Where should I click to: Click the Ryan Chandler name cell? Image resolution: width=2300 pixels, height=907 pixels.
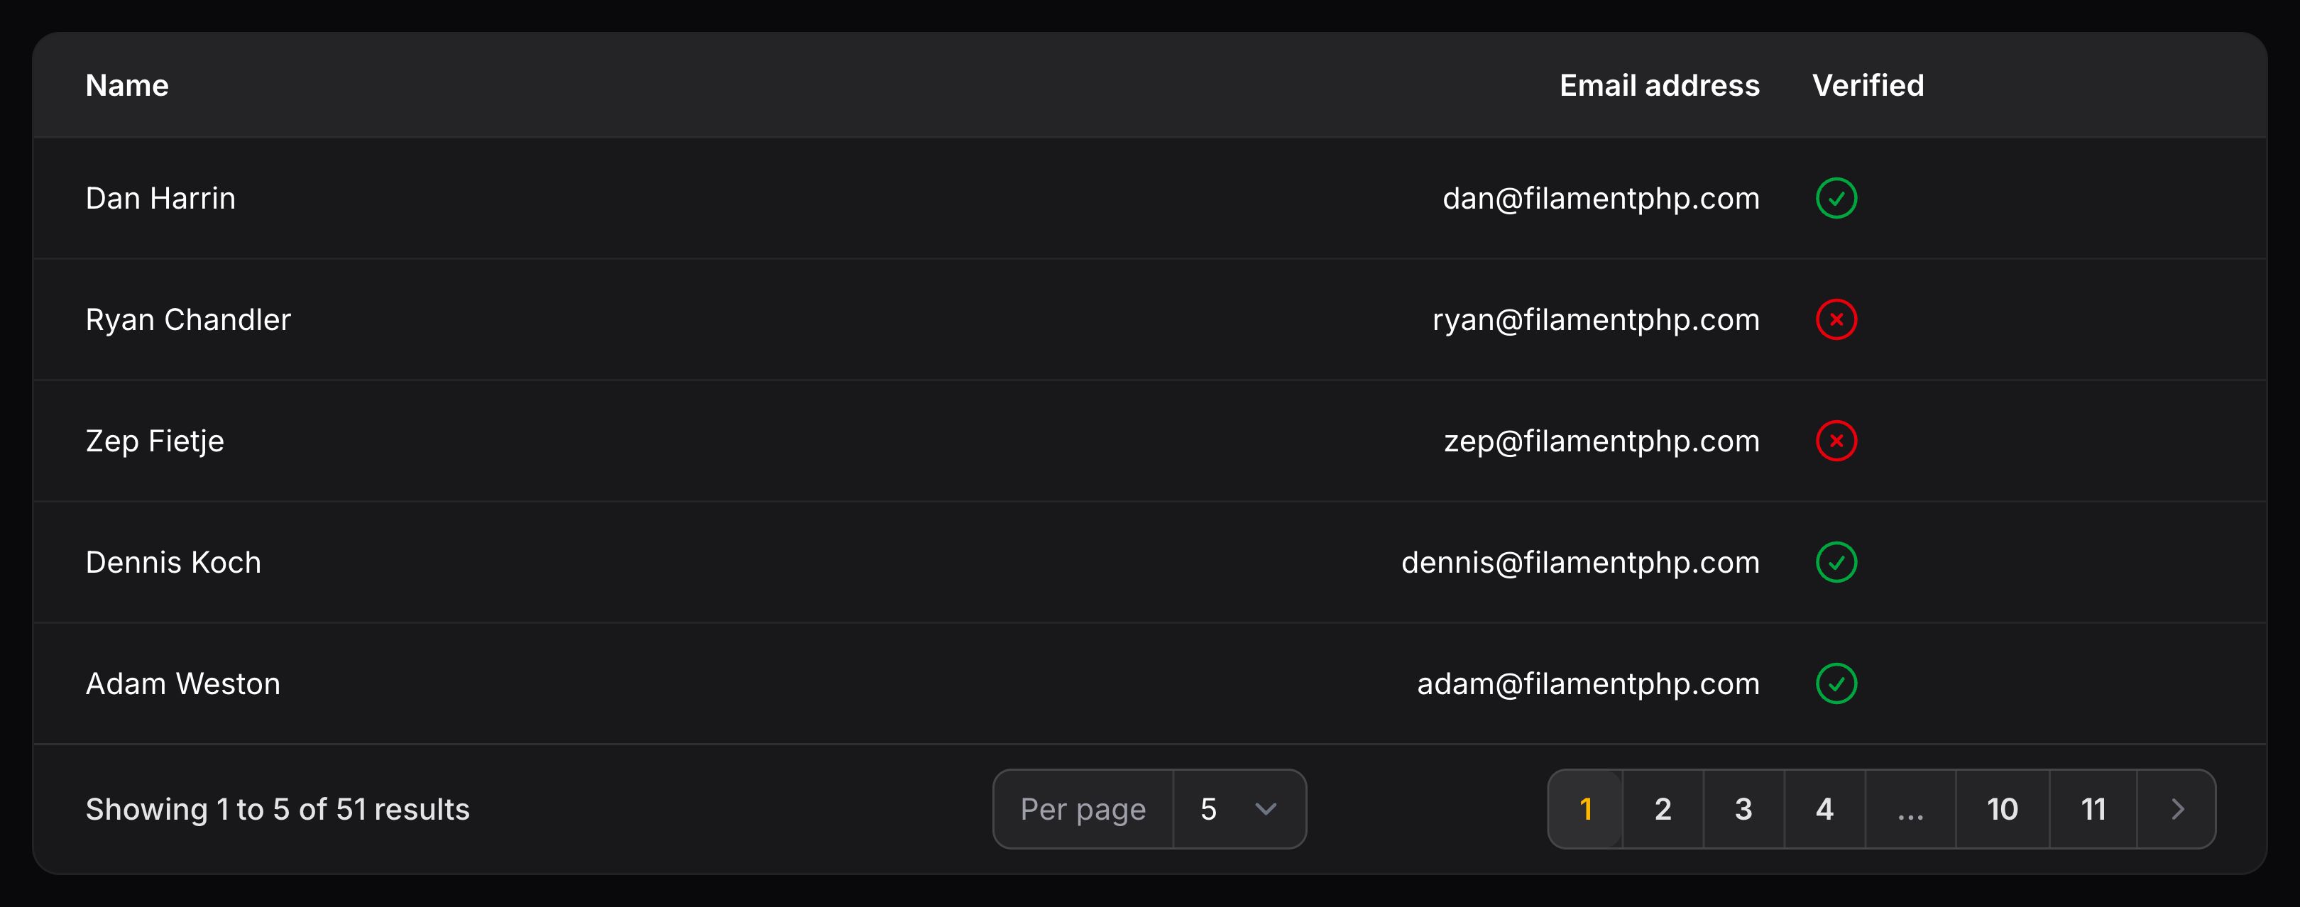(x=188, y=319)
